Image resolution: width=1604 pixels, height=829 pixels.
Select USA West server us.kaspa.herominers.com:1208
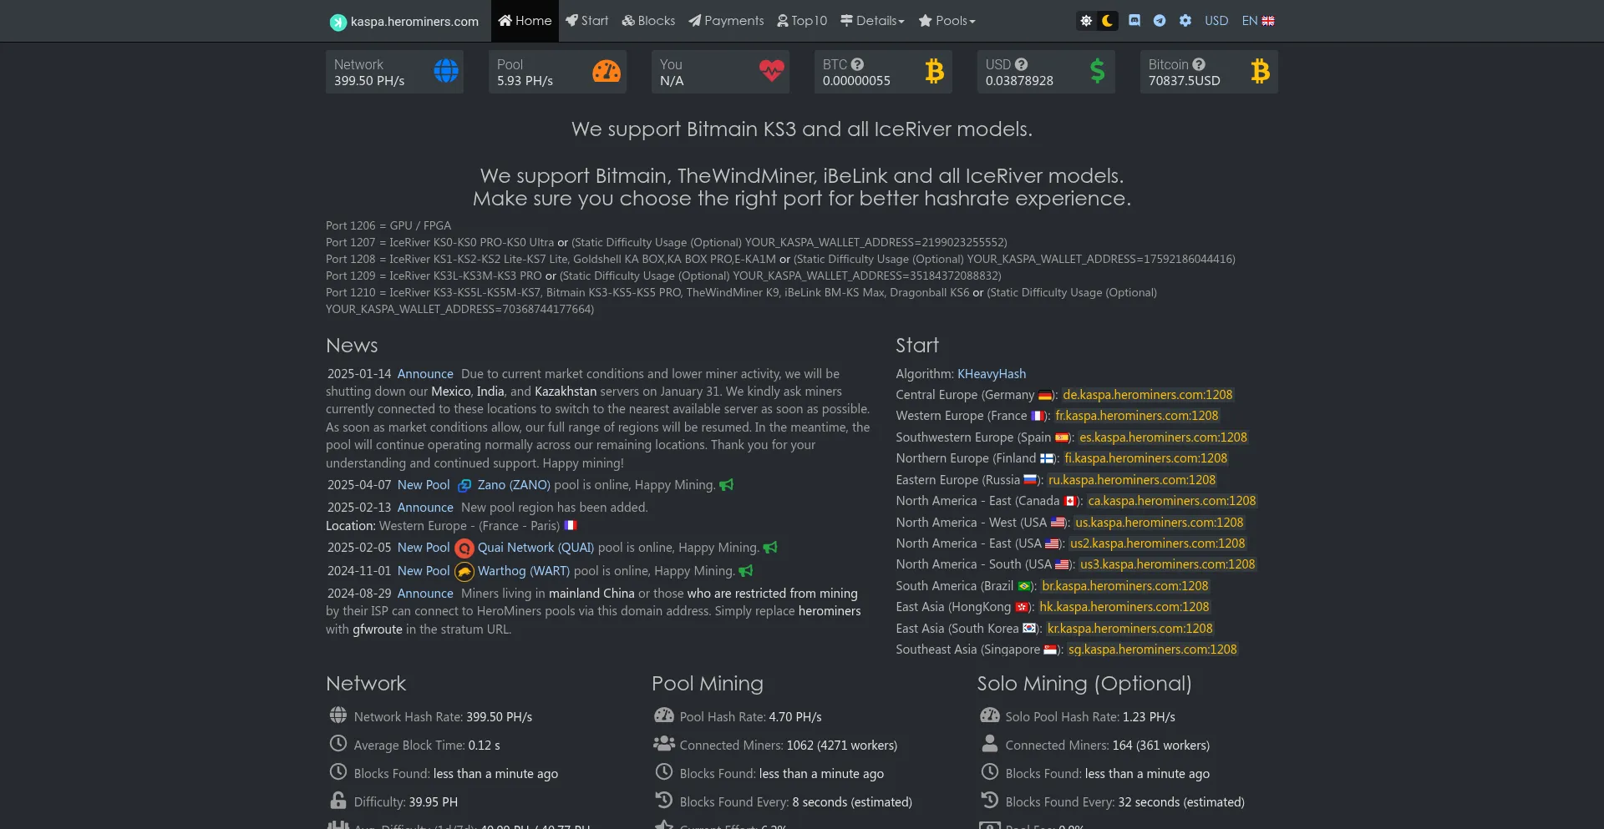pos(1160,523)
